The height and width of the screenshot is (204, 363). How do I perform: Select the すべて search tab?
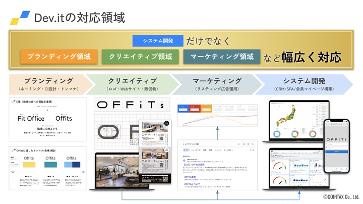186,150
